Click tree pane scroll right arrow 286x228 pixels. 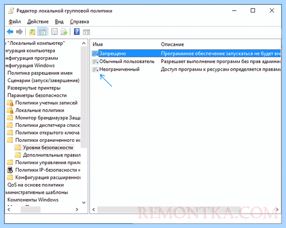[x=77, y=209]
